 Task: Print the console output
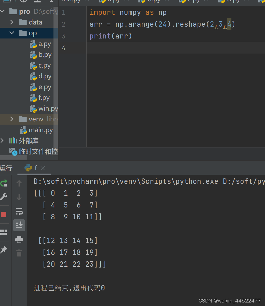pos(19,239)
